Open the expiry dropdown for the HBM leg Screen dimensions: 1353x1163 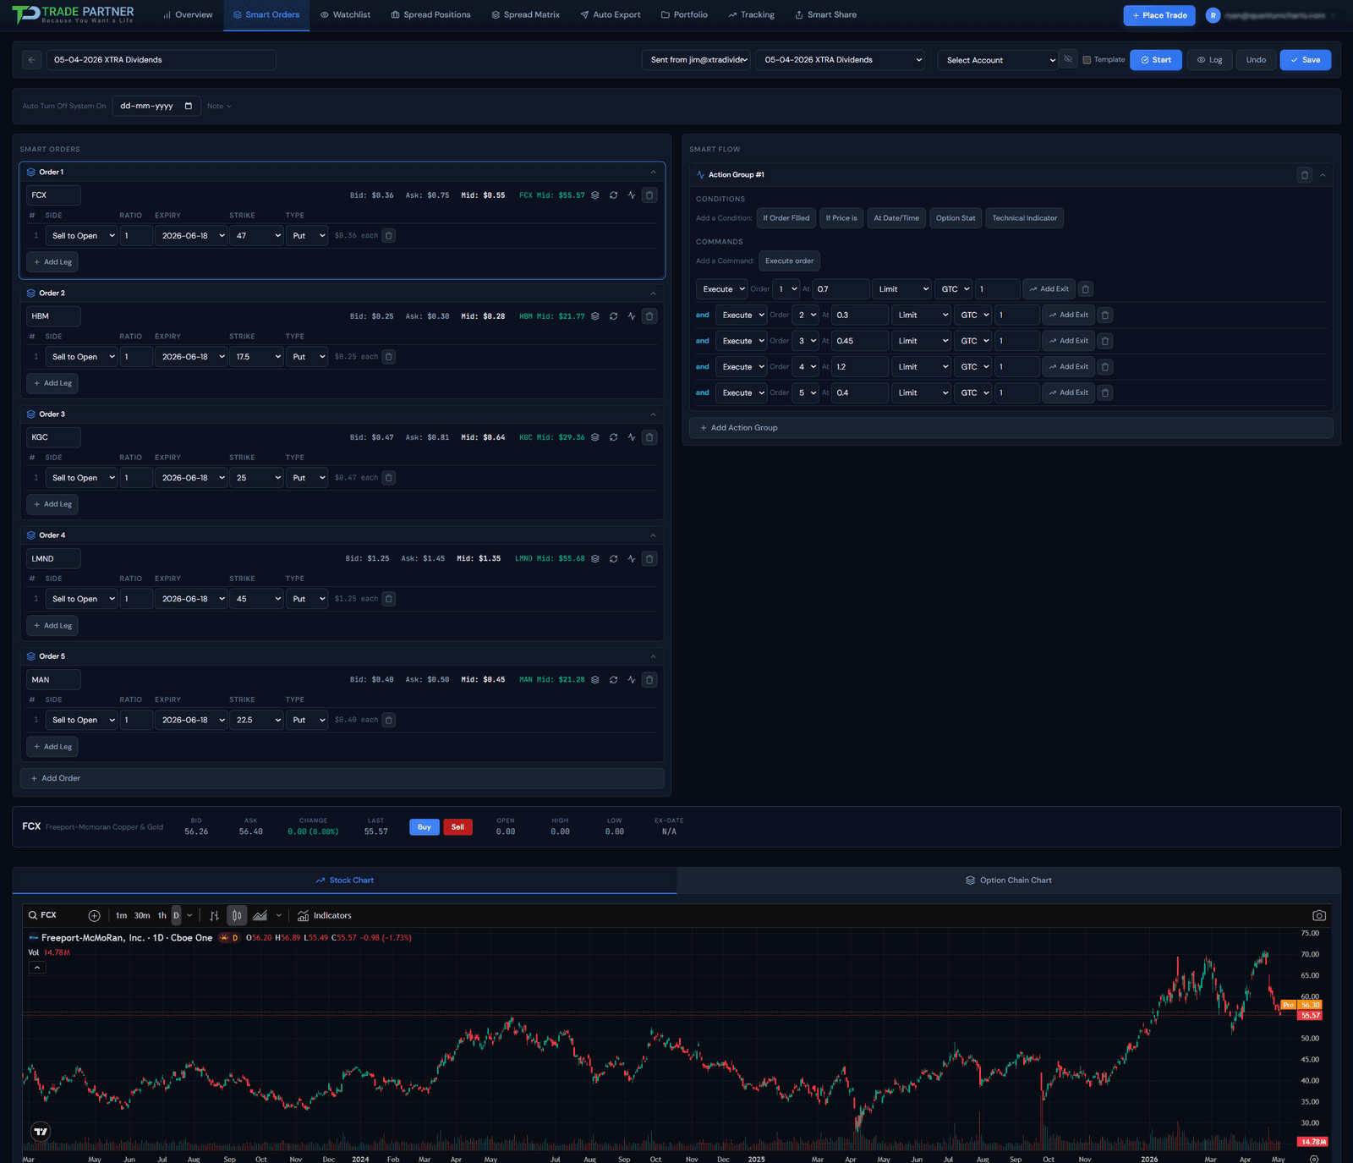point(191,357)
